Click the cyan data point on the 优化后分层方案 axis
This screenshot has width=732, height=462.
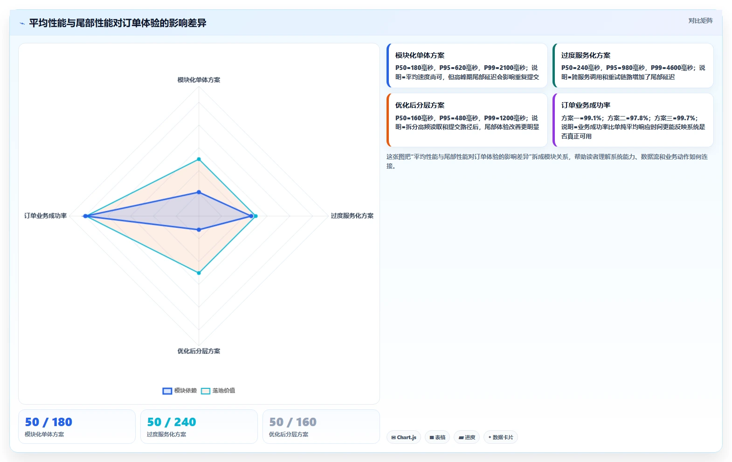(199, 273)
